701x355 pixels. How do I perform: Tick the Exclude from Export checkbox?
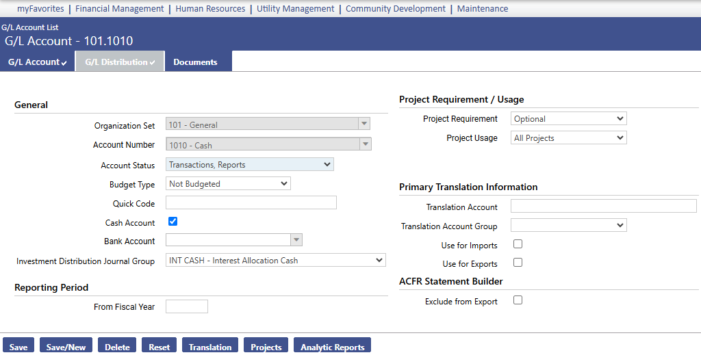(518, 300)
